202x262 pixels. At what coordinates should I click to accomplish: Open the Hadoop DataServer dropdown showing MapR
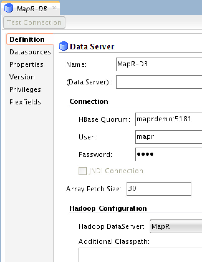point(176,226)
